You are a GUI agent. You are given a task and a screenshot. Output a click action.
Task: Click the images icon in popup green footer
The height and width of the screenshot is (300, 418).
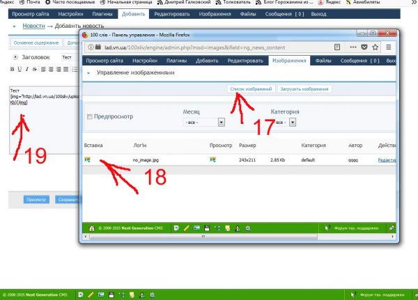pyautogui.click(x=196, y=228)
